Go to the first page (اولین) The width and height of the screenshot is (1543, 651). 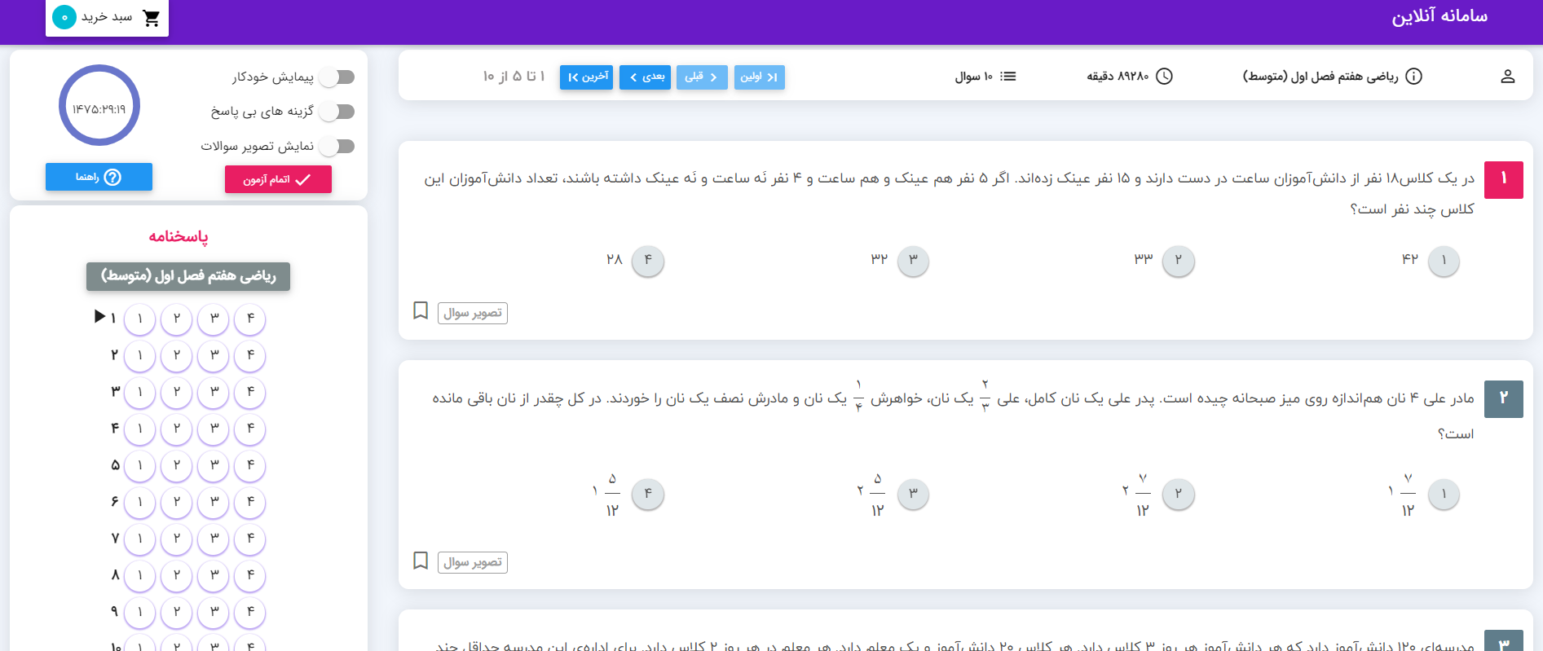tap(759, 77)
